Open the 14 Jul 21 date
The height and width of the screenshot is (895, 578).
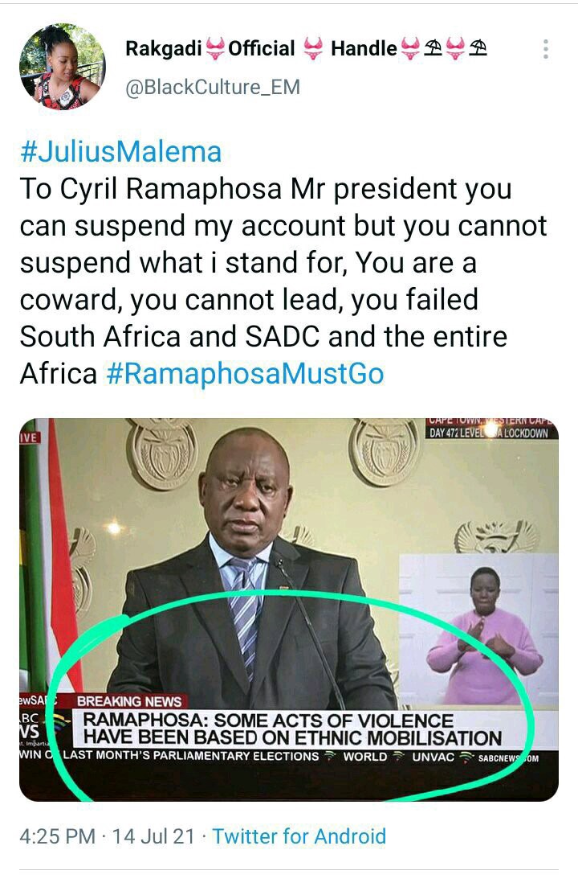(x=153, y=836)
